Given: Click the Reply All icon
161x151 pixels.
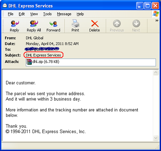Looking at the screenshot, I should [34, 24].
